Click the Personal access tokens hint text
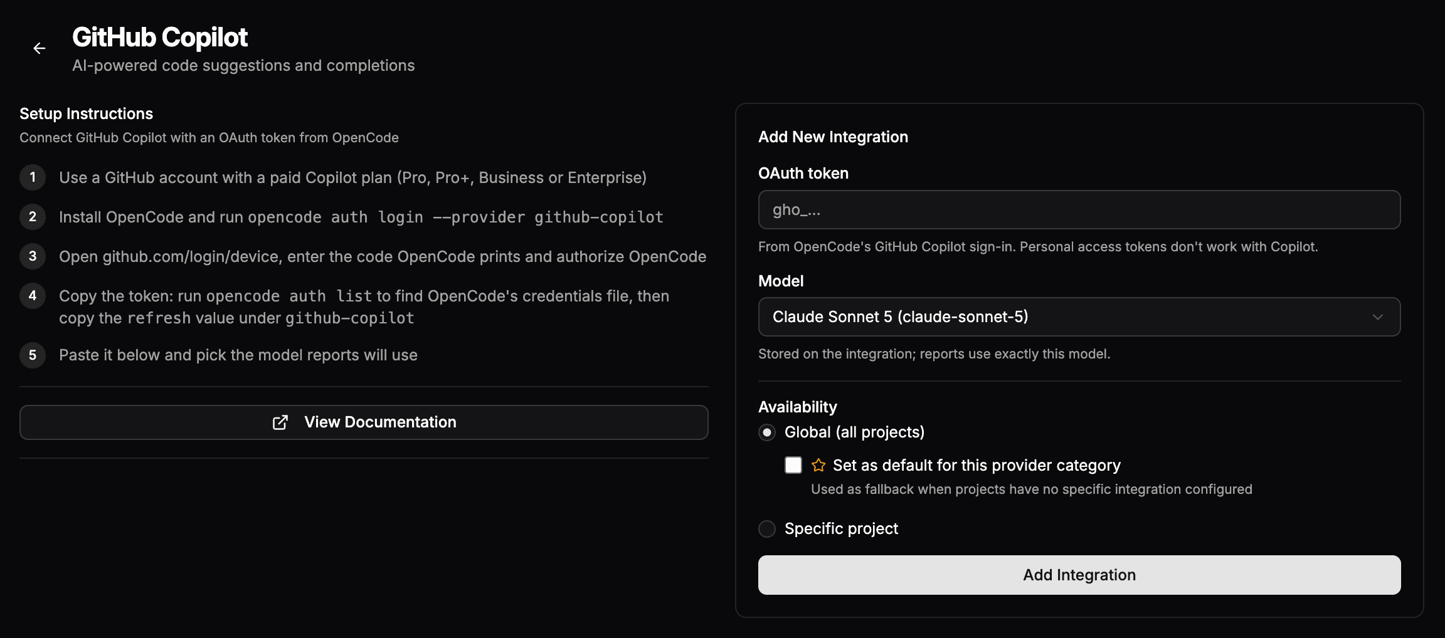The image size is (1445, 638). (x=1038, y=247)
